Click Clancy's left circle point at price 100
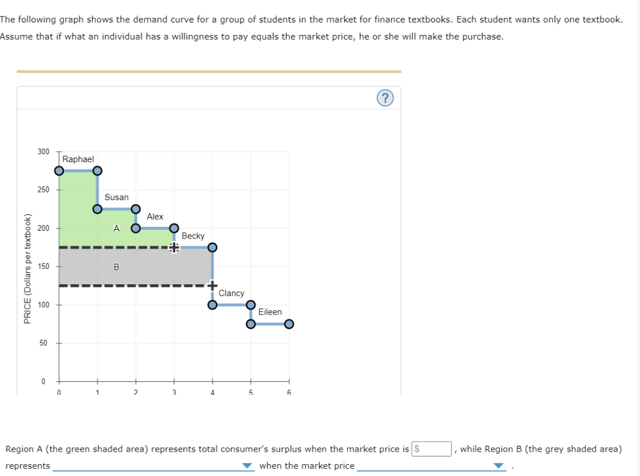The image size is (640, 476). 212,304
